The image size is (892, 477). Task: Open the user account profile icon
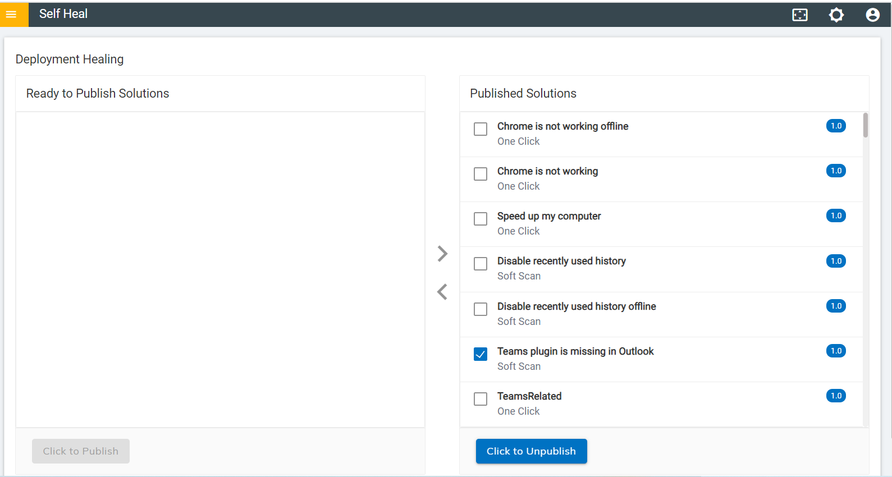(872, 15)
